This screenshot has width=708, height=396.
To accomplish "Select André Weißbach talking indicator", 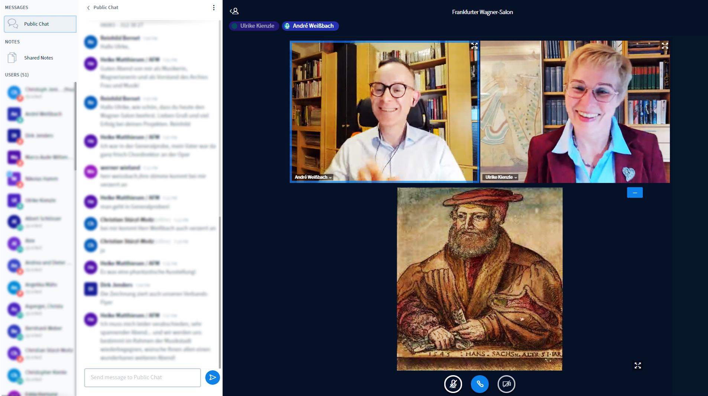I will tap(310, 26).
